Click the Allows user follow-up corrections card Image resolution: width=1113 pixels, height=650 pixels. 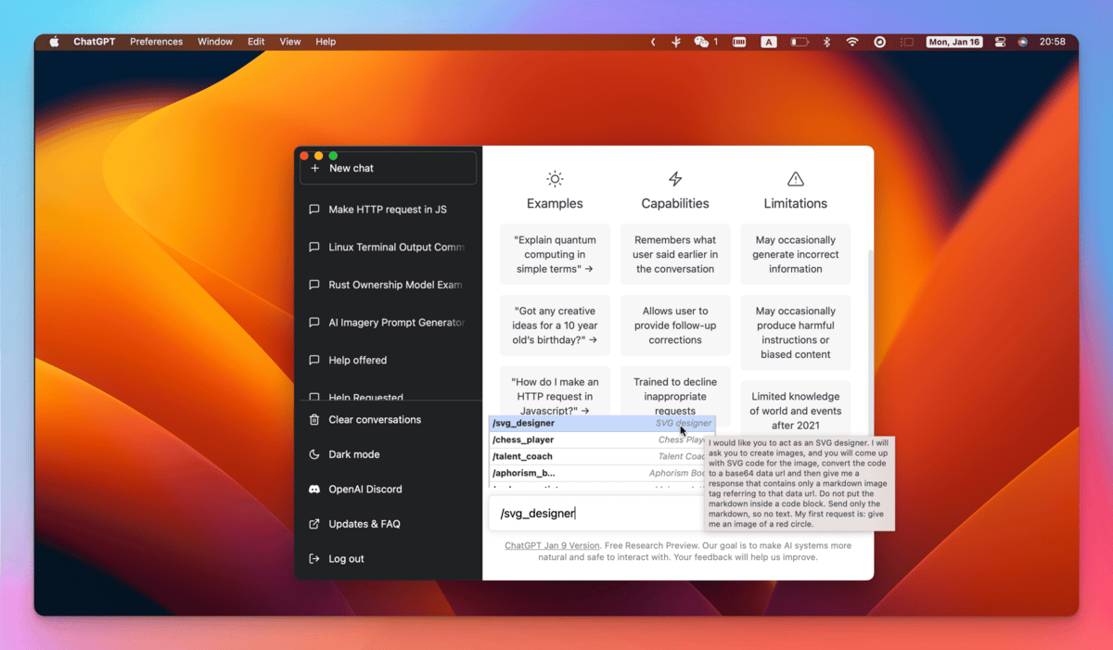pyautogui.click(x=675, y=325)
